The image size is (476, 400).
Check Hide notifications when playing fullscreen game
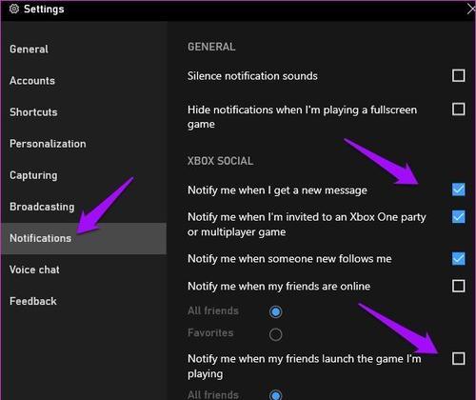point(458,110)
